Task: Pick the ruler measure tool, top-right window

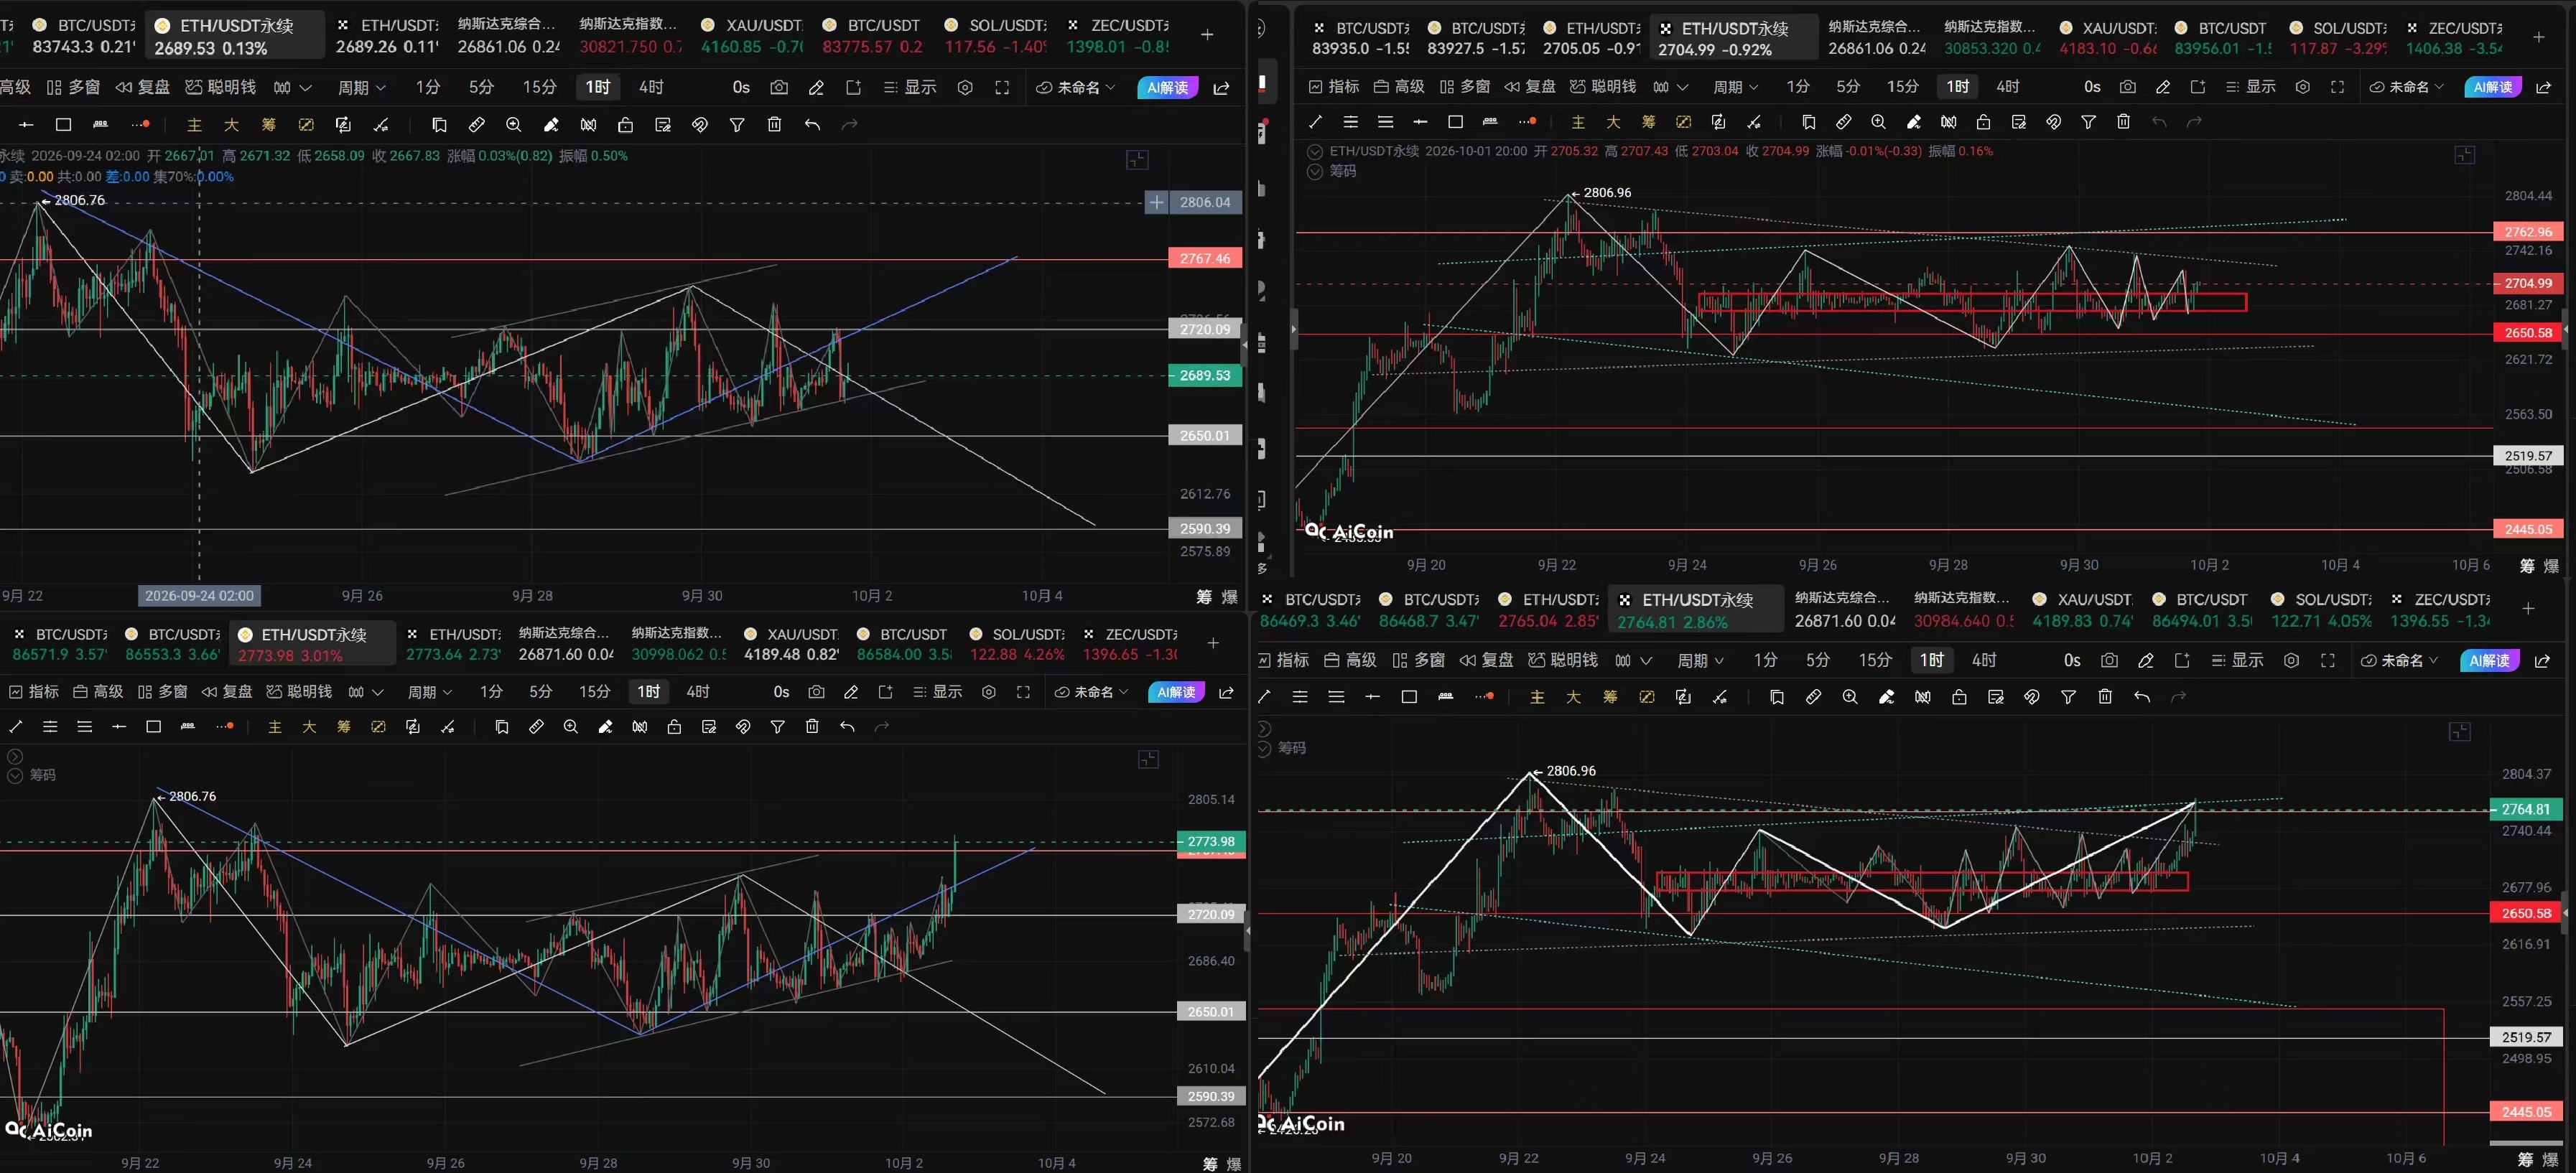Action: (x=1844, y=122)
